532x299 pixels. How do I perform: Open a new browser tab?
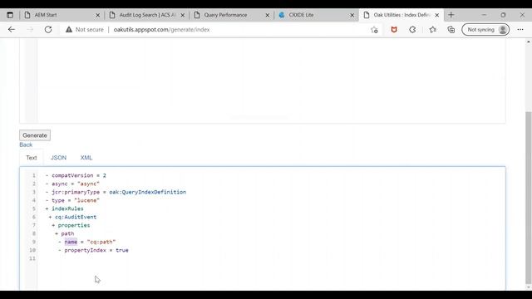click(x=451, y=15)
